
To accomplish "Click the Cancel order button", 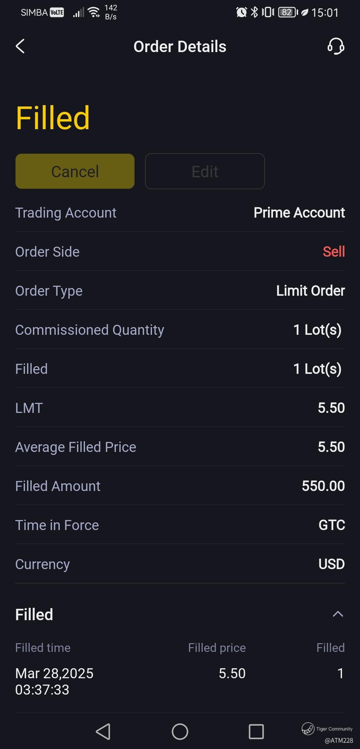I will coord(75,171).
